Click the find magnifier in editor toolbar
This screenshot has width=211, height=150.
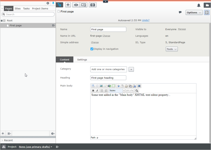coord(137,91)
